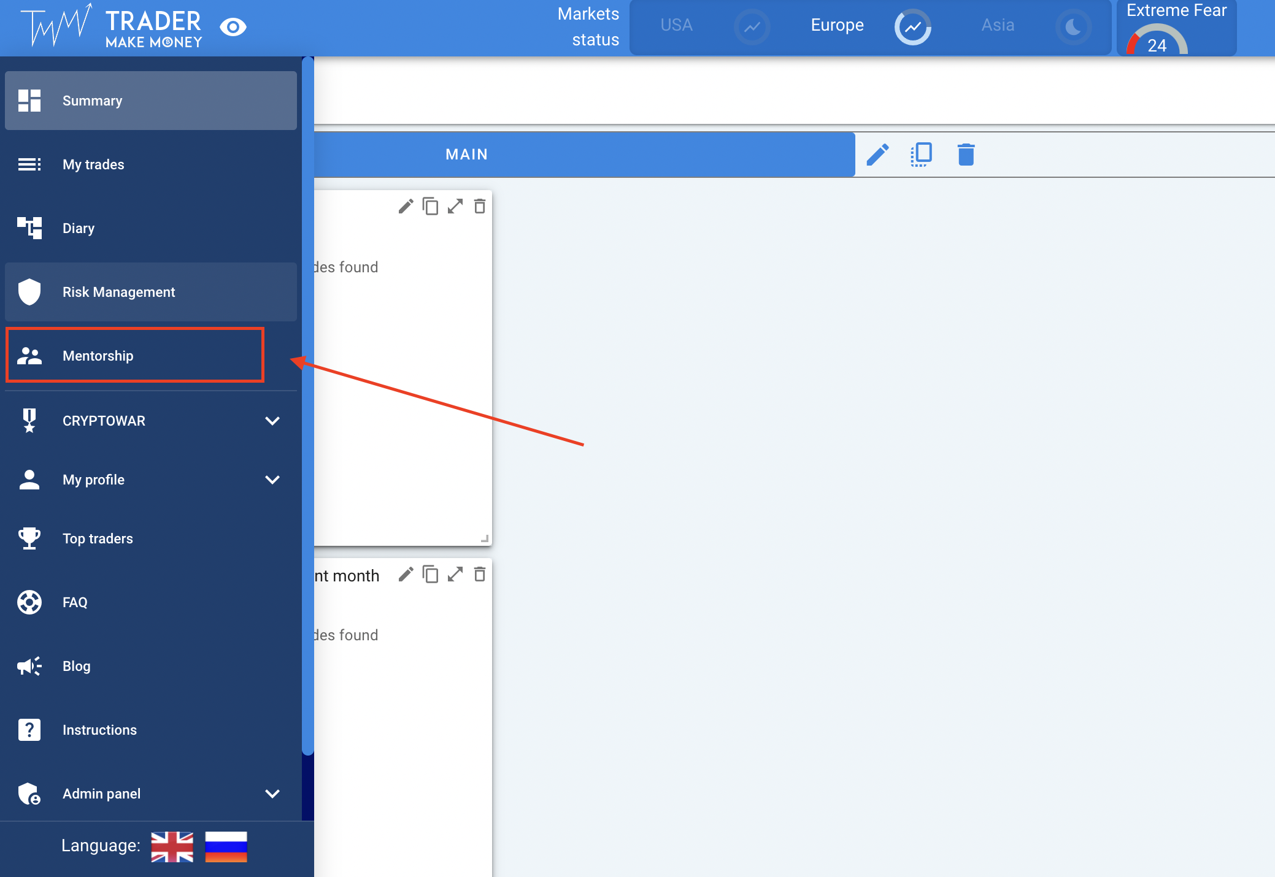Expand the first widget to fullscreen
Viewport: 1275px width, 877px height.
coord(455,207)
